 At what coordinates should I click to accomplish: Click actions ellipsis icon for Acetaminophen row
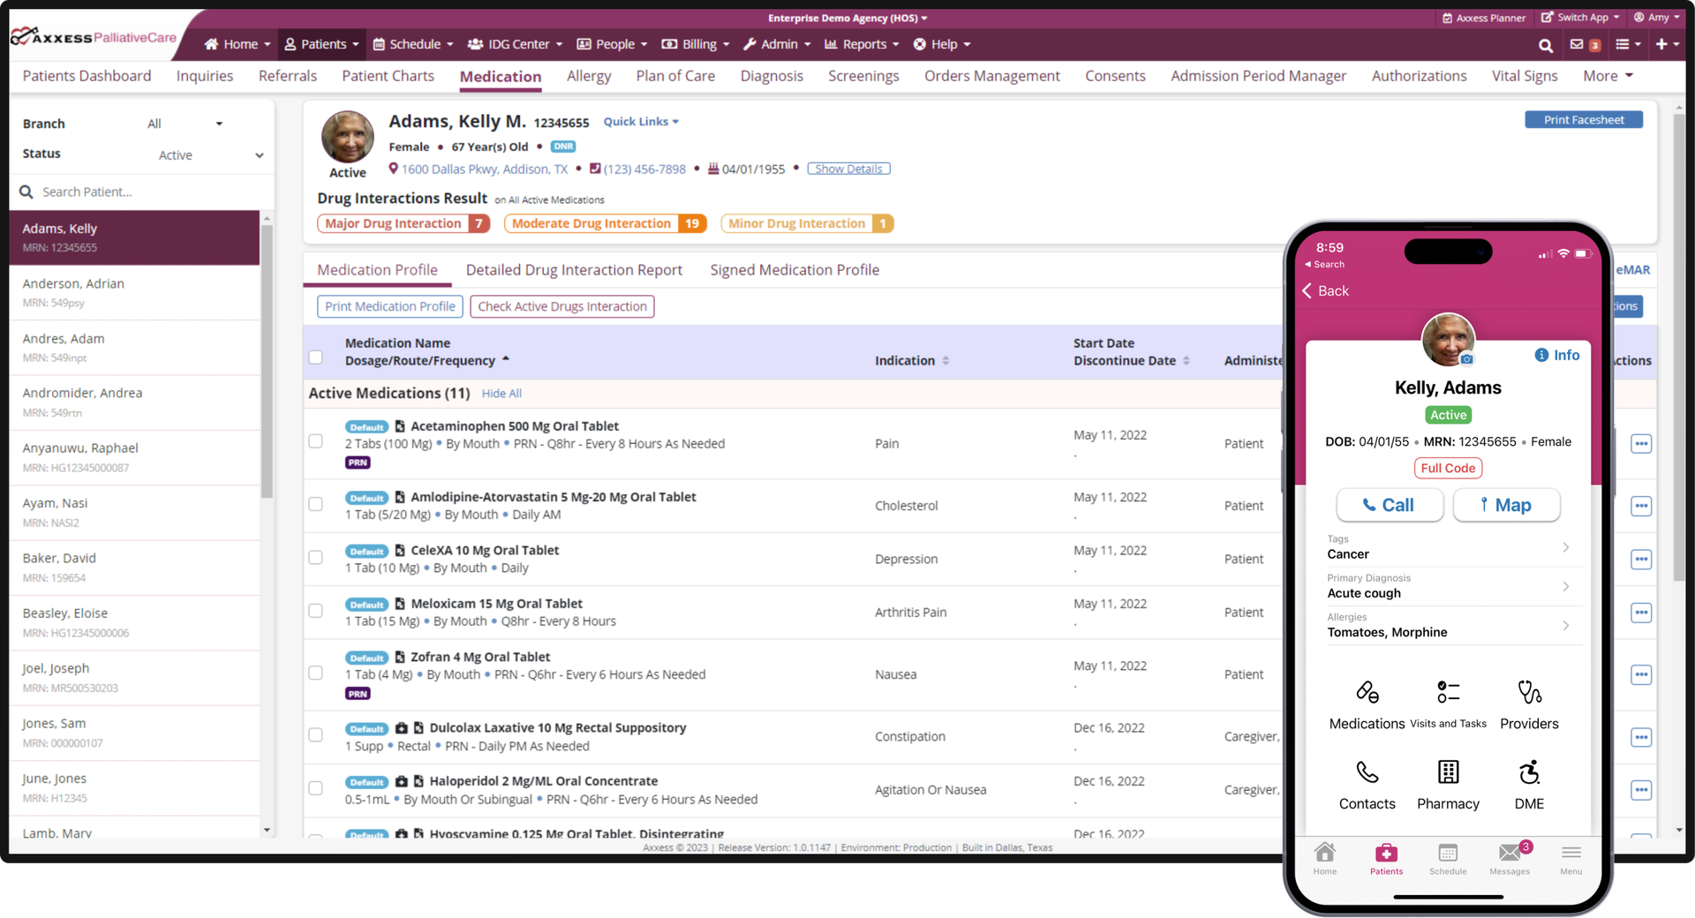[1641, 444]
